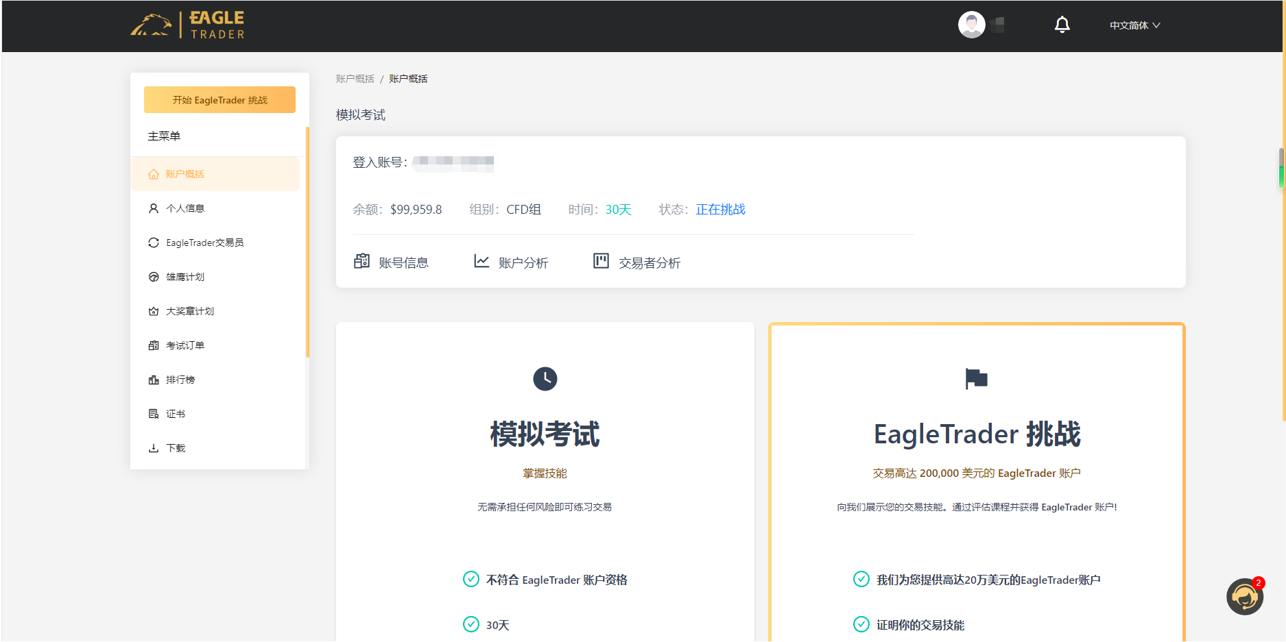Open 账户概括 from the breadcrumb
Viewport: 1286px width, 642px height.
tap(354, 78)
